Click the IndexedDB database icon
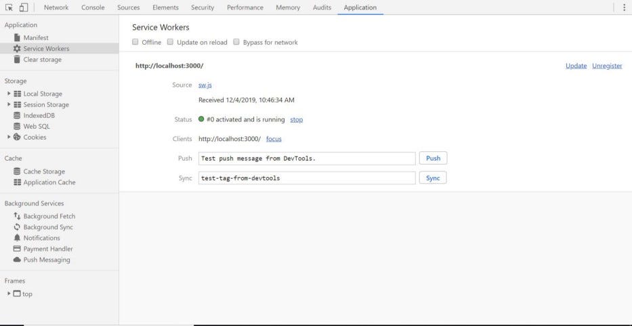This screenshot has height=326, width=632. tap(17, 115)
